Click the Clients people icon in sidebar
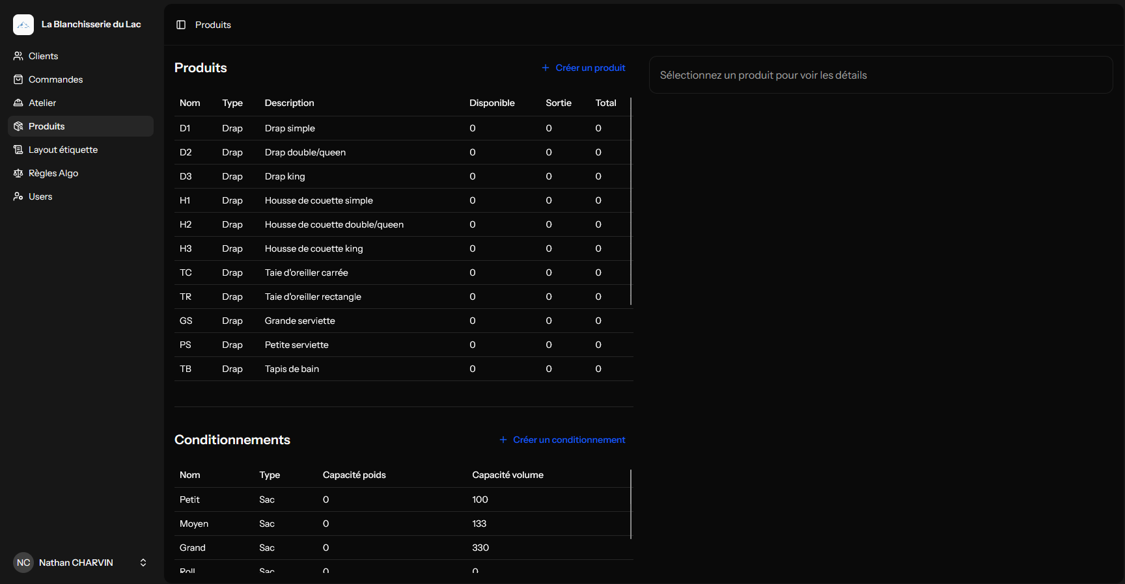The width and height of the screenshot is (1125, 584). (18, 56)
